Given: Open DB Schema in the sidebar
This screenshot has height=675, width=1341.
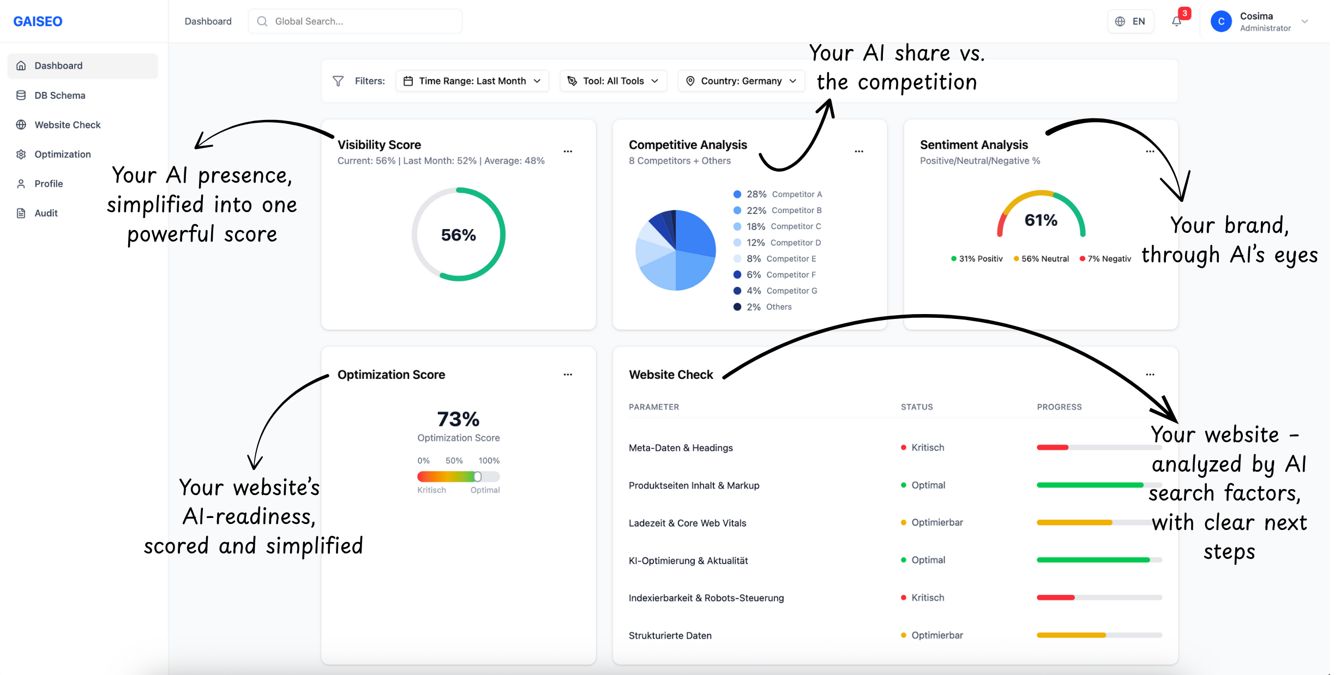Looking at the screenshot, I should click(60, 95).
